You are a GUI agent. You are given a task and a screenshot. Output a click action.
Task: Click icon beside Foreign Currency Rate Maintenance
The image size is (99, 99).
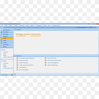pos(17,65)
